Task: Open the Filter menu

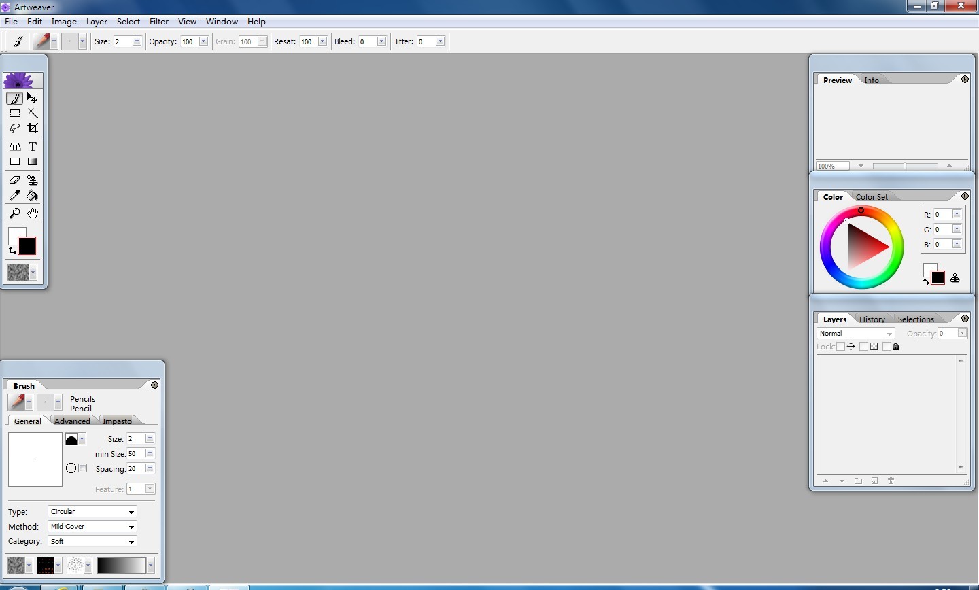Action: pyautogui.click(x=158, y=22)
